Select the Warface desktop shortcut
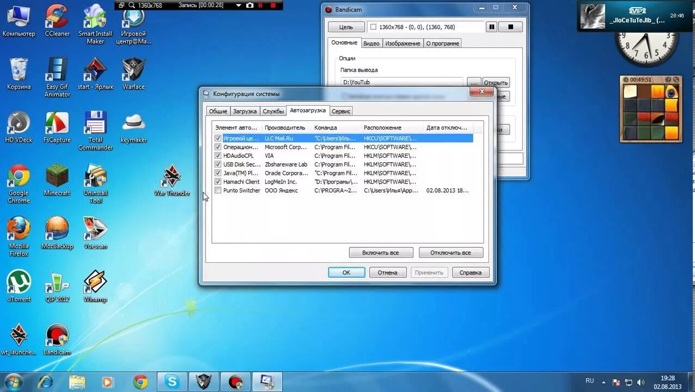 click(x=133, y=73)
